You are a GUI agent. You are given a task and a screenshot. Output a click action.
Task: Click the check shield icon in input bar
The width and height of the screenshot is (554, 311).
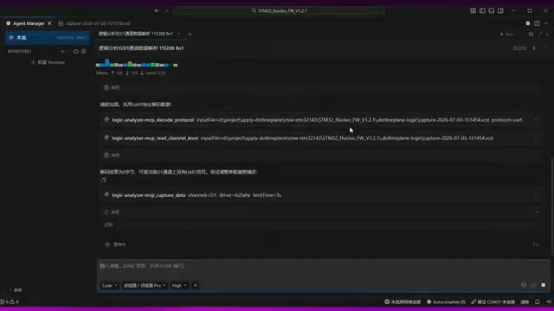[524, 285]
